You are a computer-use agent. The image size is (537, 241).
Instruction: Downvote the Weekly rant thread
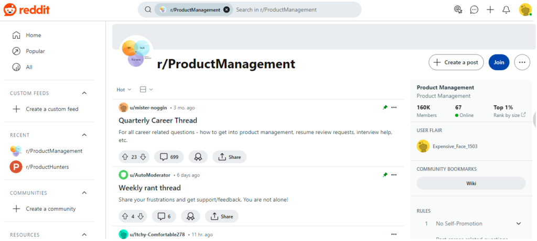[x=141, y=216]
